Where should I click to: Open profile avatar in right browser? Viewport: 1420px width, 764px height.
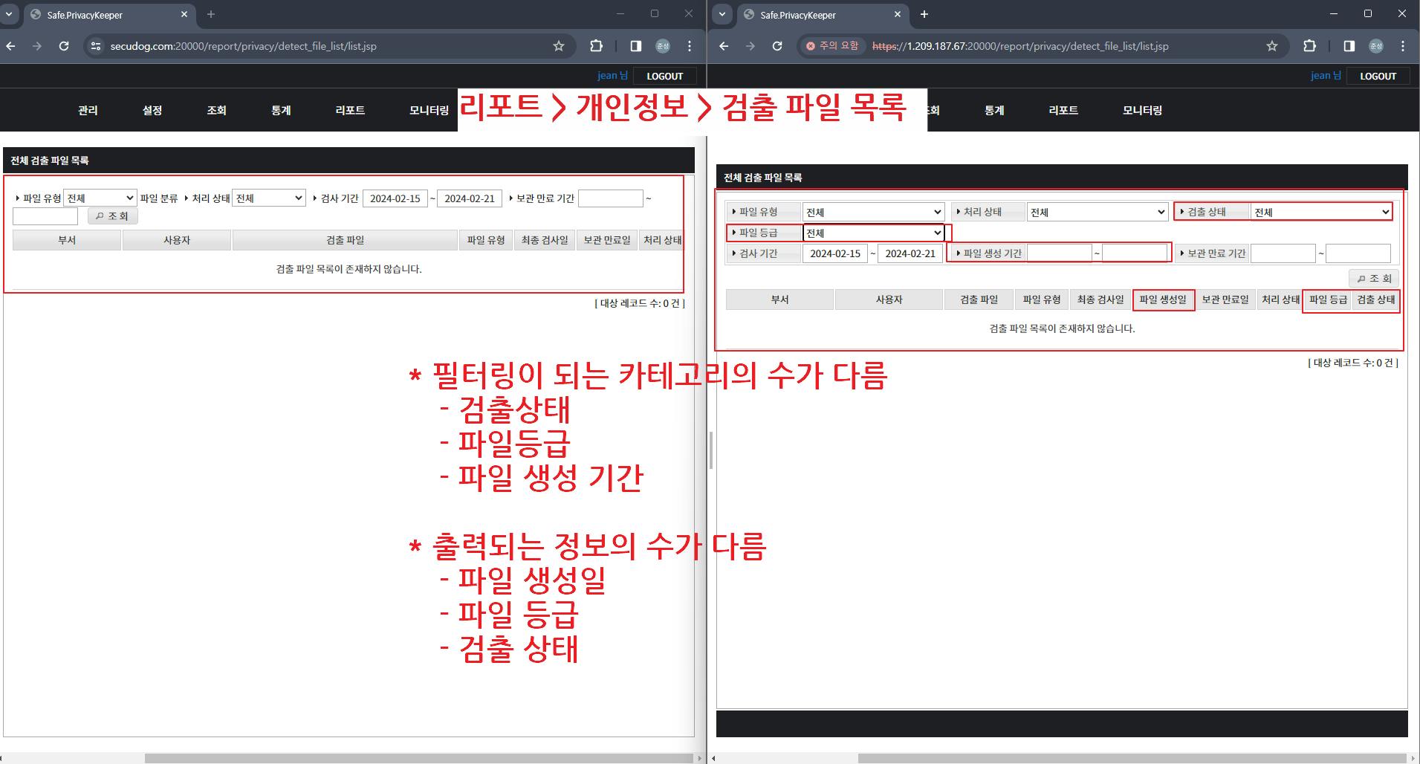(x=1376, y=46)
